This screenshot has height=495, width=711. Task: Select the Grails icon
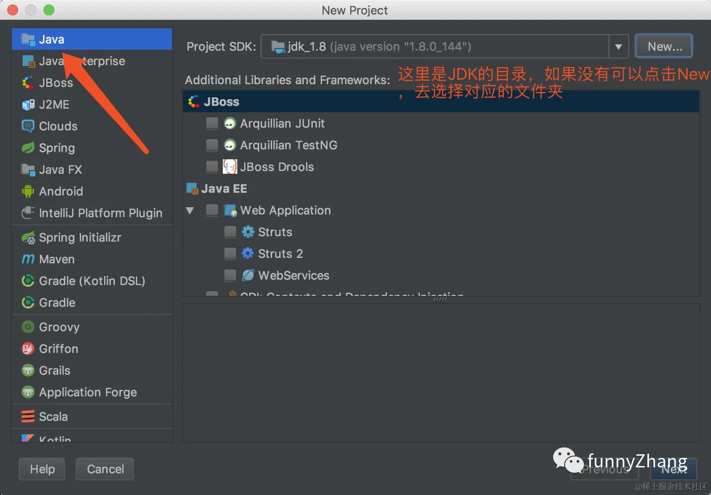coord(28,370)
